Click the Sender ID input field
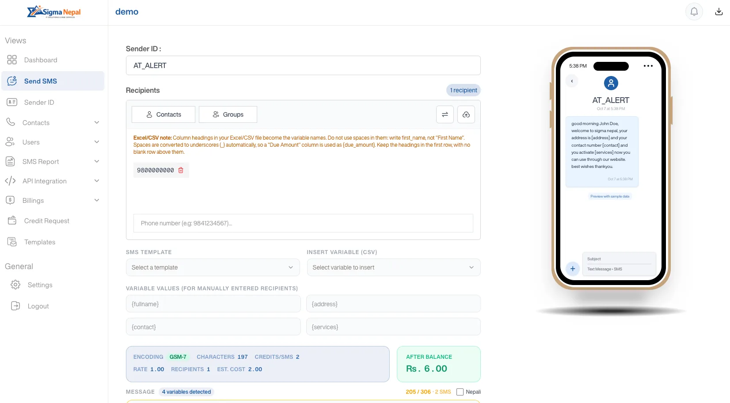The width and height of the screenshot is (730, 403). pos(303,65)
